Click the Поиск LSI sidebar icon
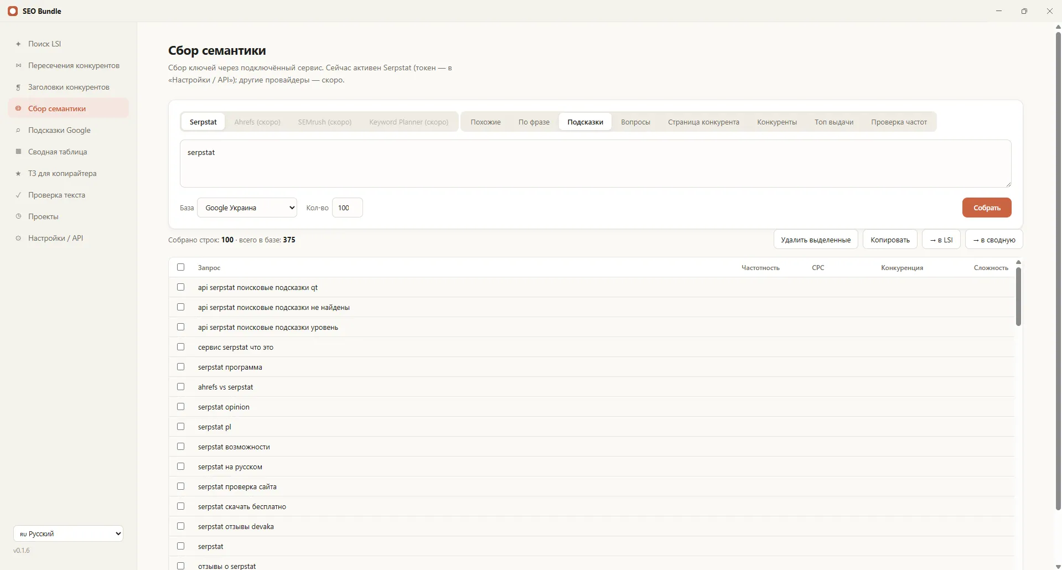1062x570 pixels. click(x=18, y=44)
